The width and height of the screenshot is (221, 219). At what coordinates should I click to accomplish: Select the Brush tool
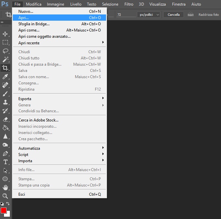[x=5, y=94]
